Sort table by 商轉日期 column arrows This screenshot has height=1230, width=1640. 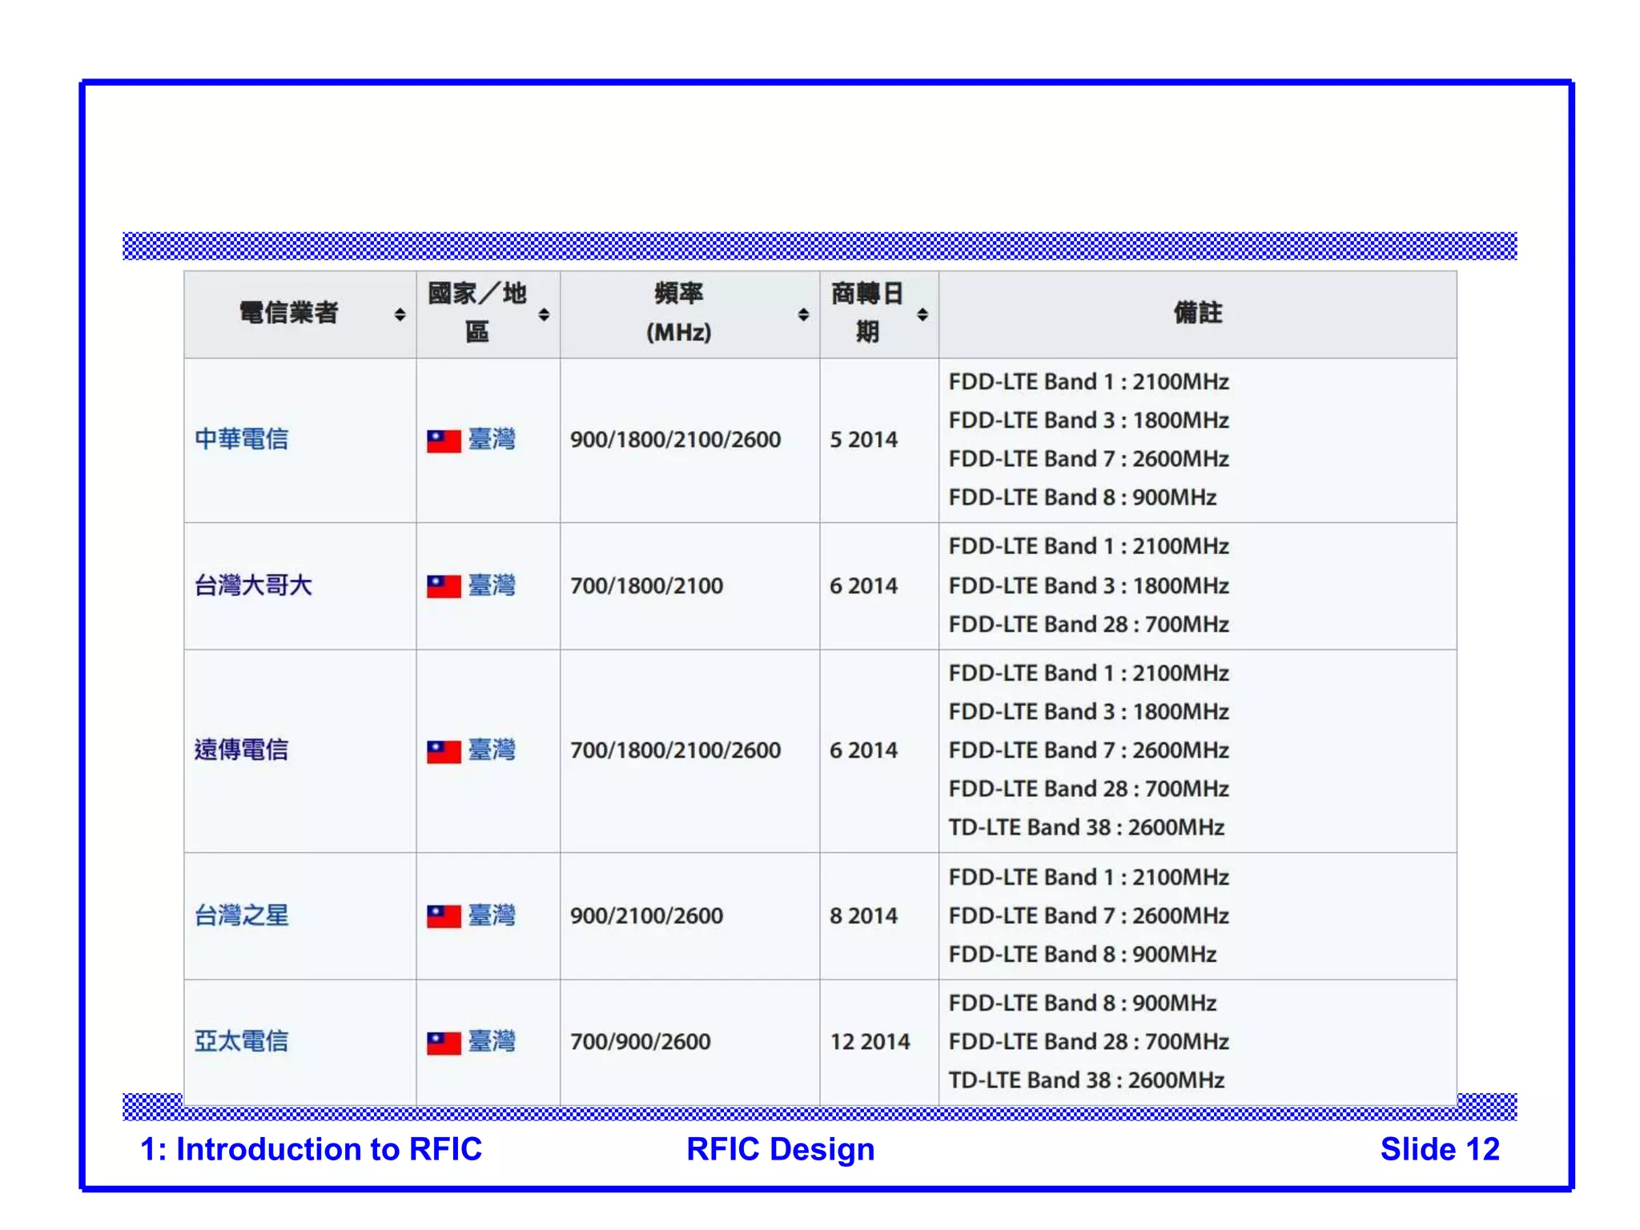(922, 315)
